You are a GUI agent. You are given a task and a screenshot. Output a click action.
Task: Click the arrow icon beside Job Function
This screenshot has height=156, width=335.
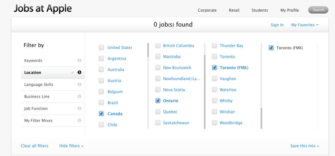tap(79, 109)
